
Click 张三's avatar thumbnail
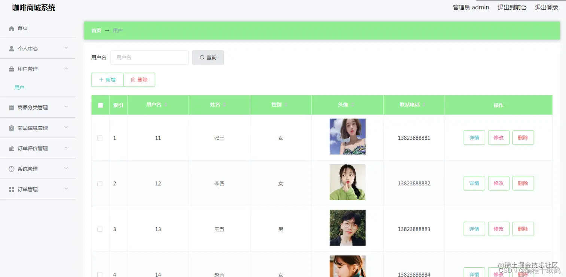(x=347, y=137)
